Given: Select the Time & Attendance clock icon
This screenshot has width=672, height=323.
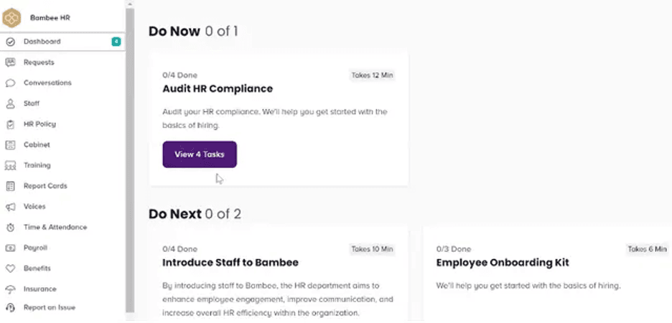Looking at the screenshot, I should click(x=10, y=228).
